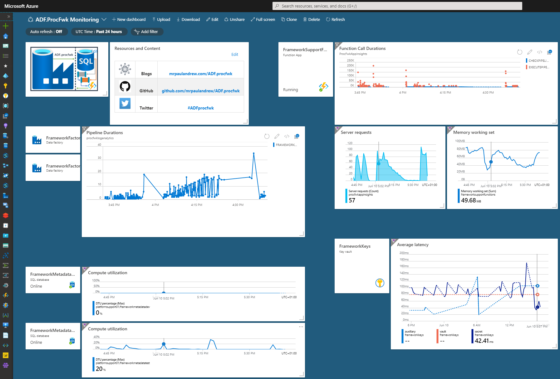
Task: Click New dashboard in the toolbar
Action: 129,19
